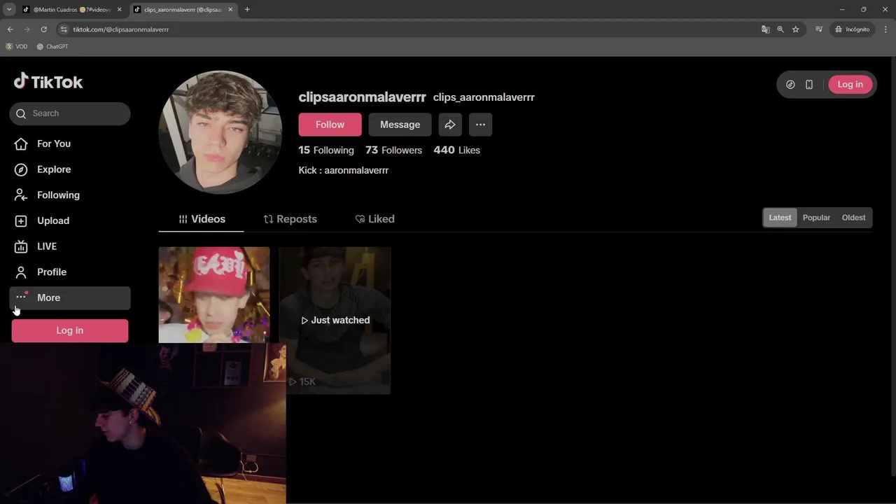Open a new browser tab
Image resolution: width=896 pixels, height=504 pixels.
click(x=247, y=10)
